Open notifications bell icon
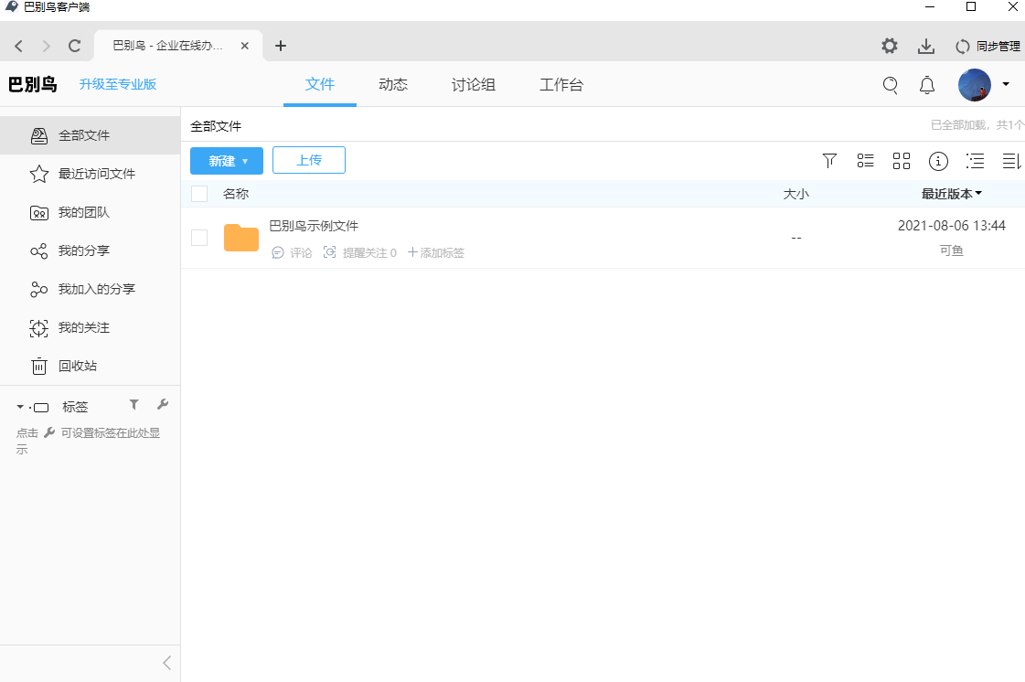 (927, 85)
